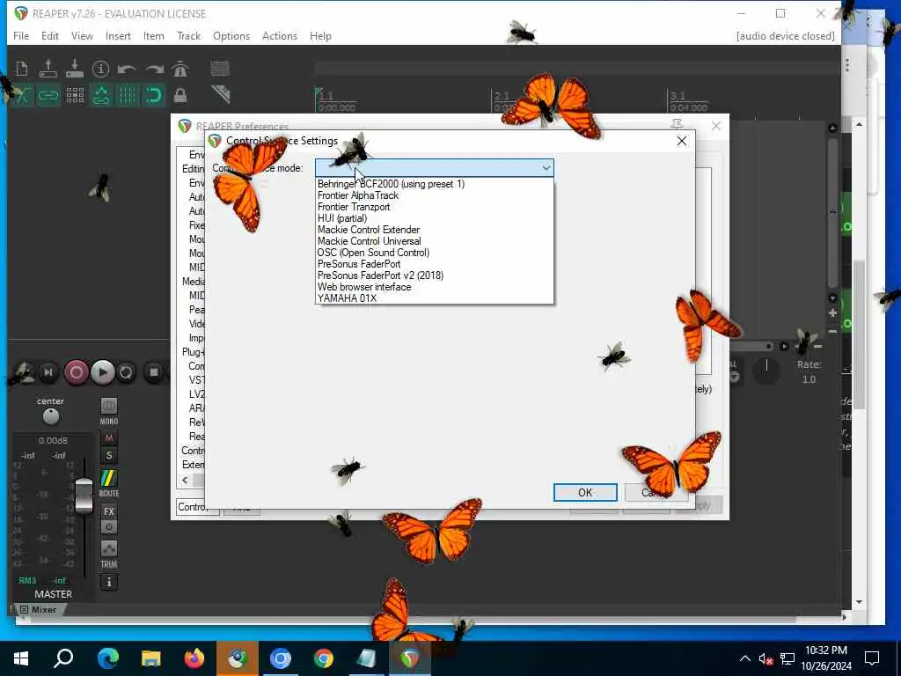Choose Mackie Control Extender option

435,230
